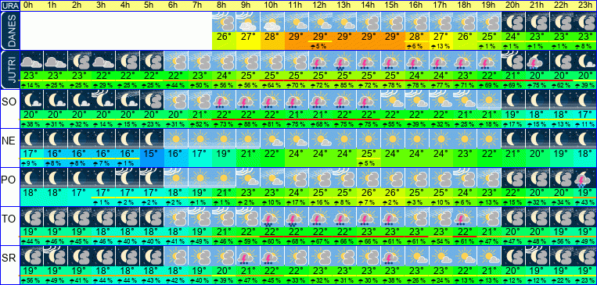Click the storm icon for SR at 9h

point(248,256)
